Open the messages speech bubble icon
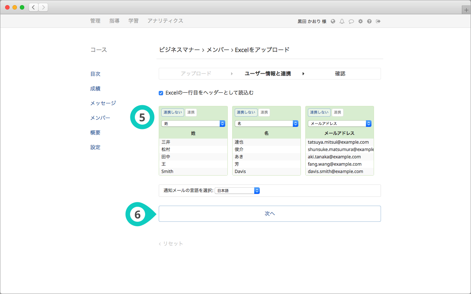 [351, 21]
